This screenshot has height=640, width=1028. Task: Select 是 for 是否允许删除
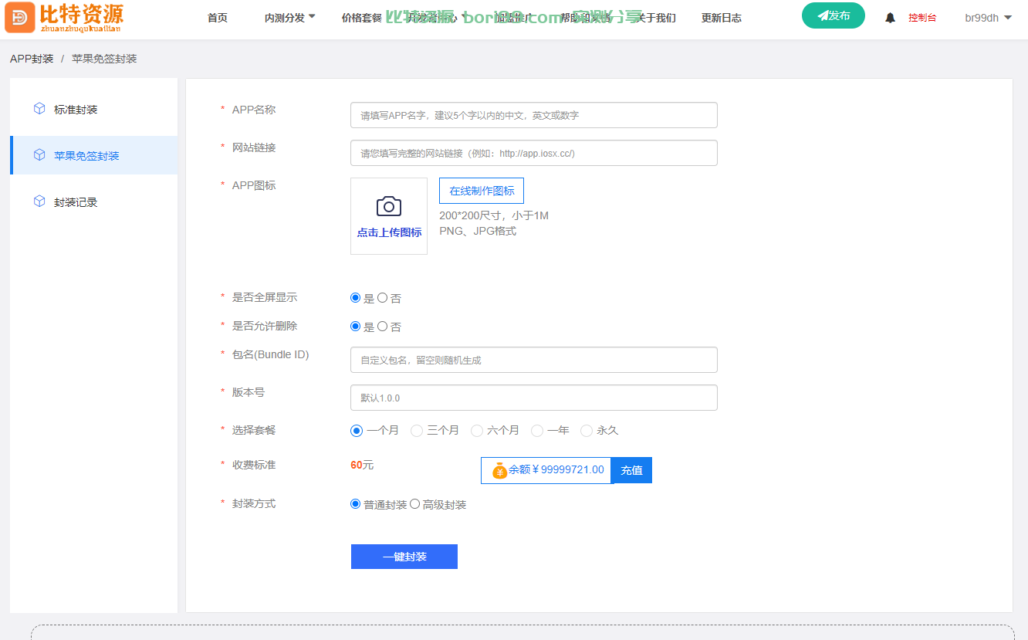(x=356, y=326)
